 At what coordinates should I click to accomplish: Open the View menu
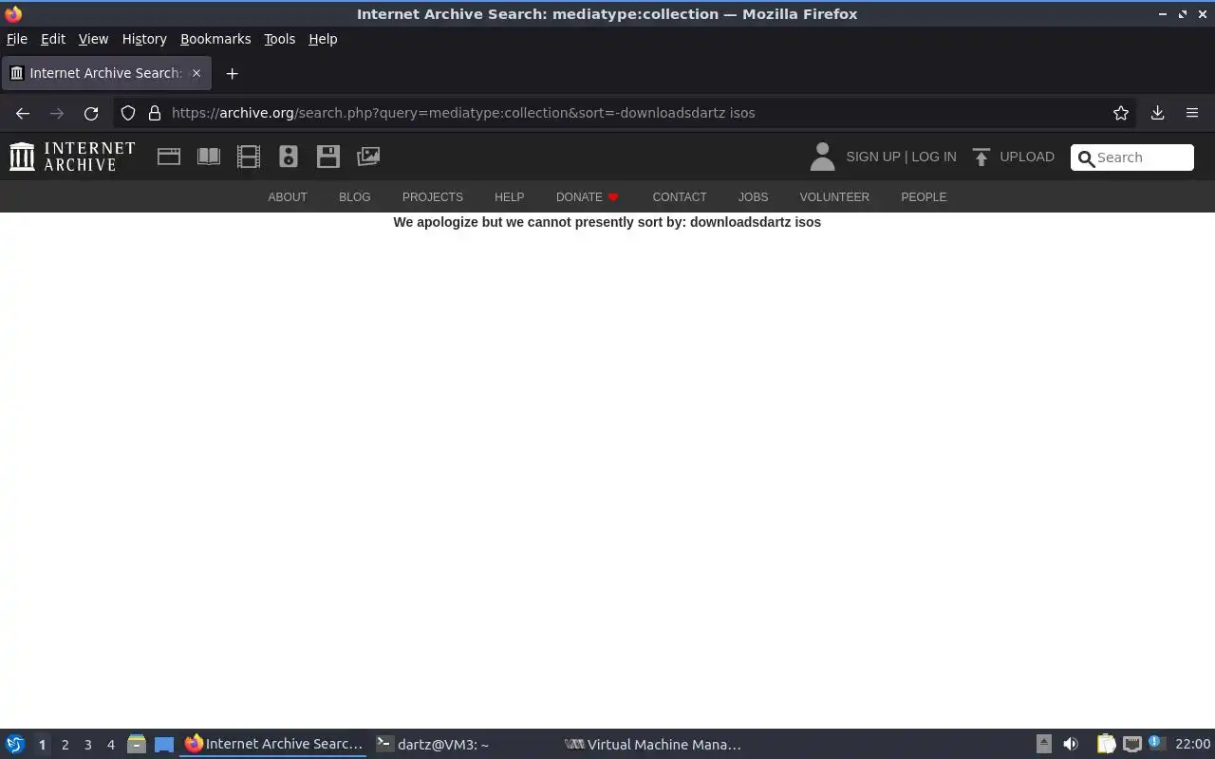point(93,39)
